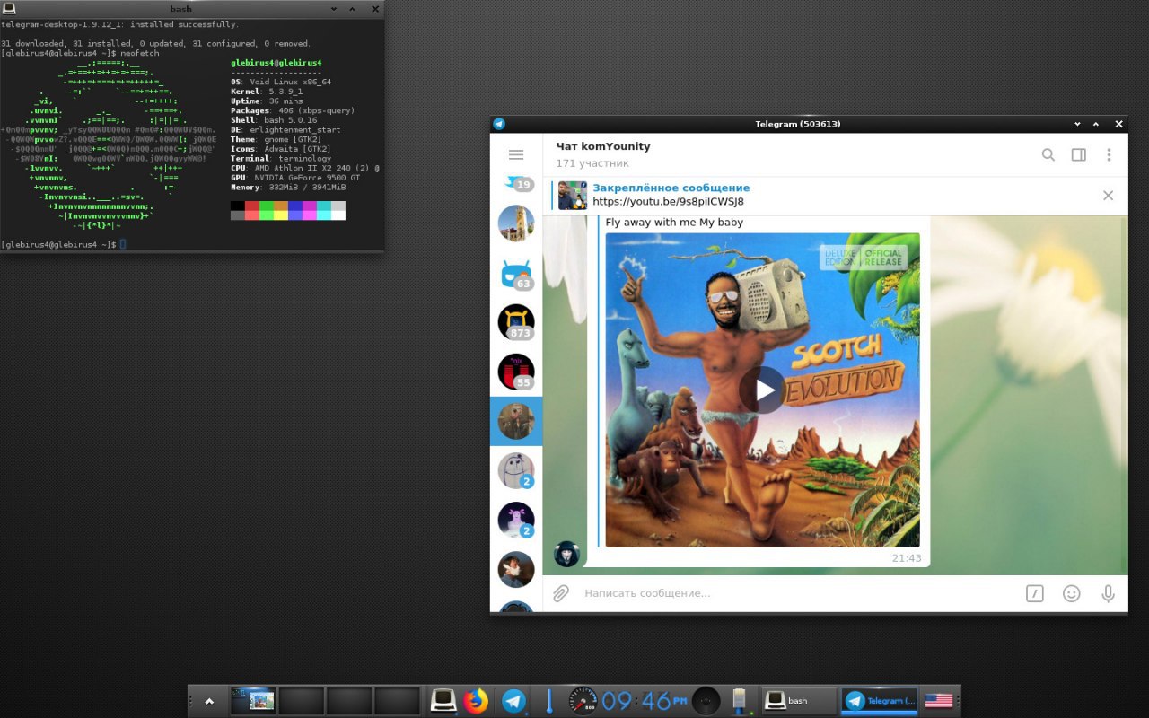
Task: Click message timestamp 21:43
Action: pyautogui.click(x=907, y=558)
